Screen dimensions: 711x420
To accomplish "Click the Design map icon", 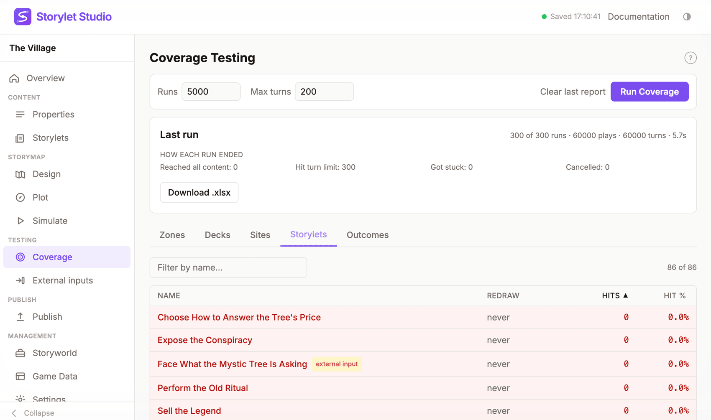I will 20,174.
